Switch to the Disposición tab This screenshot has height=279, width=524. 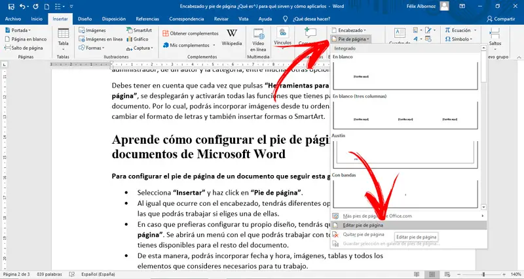point(113,19)
